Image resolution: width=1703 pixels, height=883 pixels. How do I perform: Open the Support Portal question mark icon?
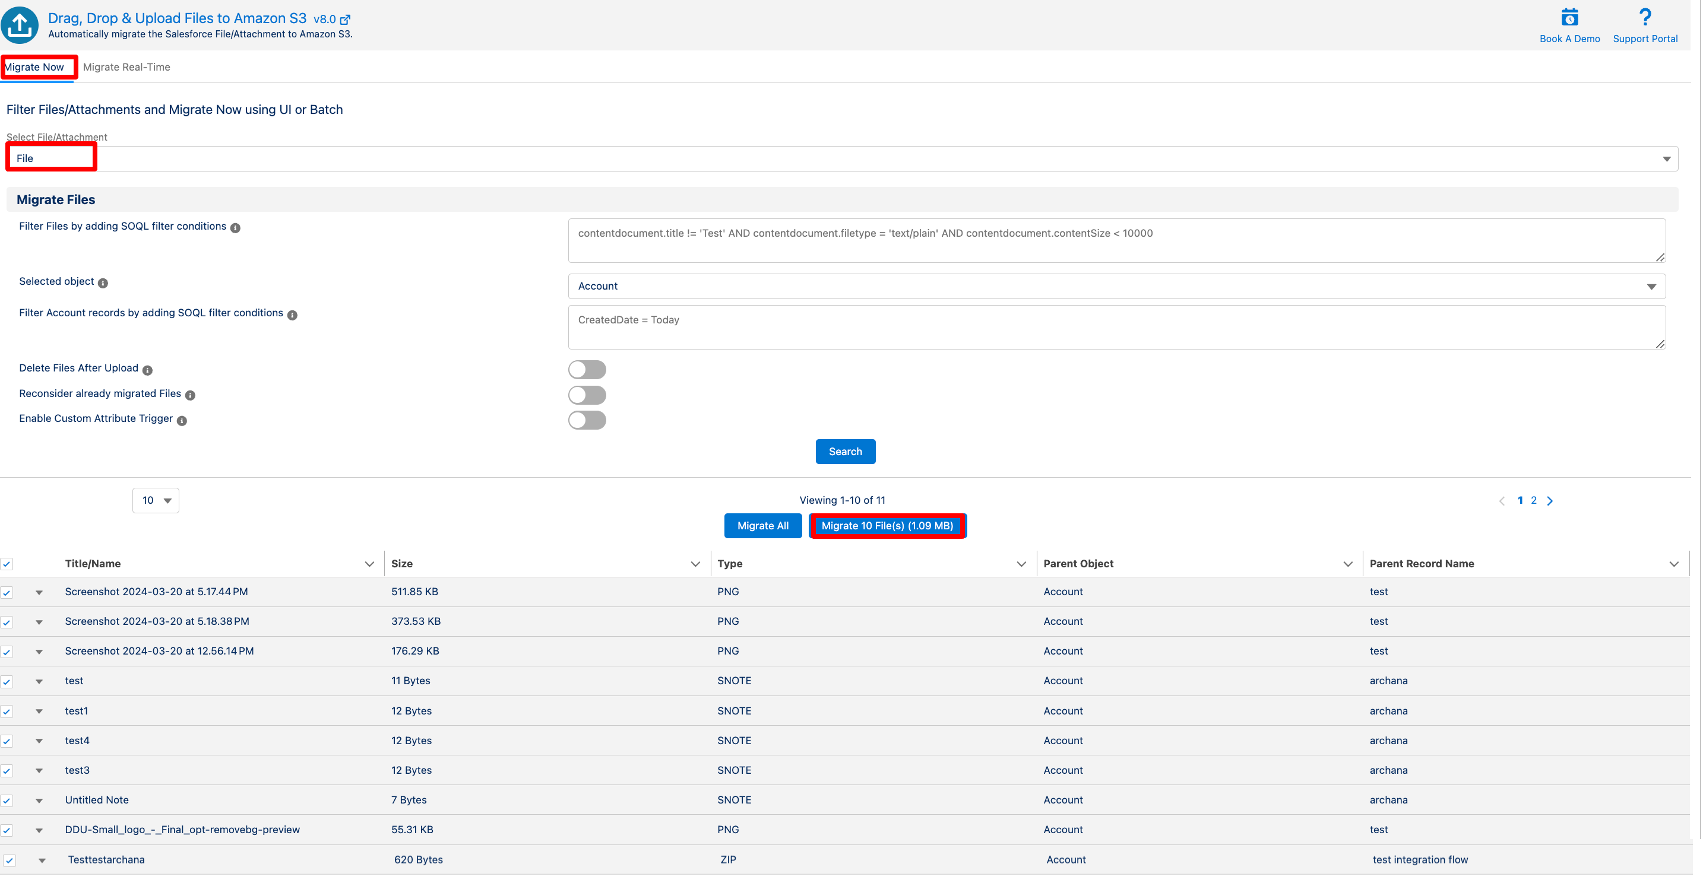(x=1645, y=17)
